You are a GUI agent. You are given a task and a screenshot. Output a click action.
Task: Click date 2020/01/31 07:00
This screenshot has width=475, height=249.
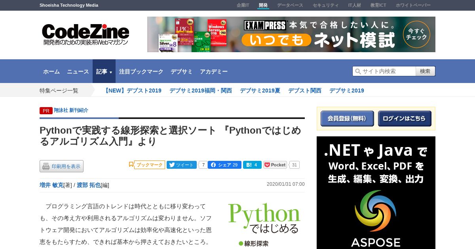pos(286,184)
